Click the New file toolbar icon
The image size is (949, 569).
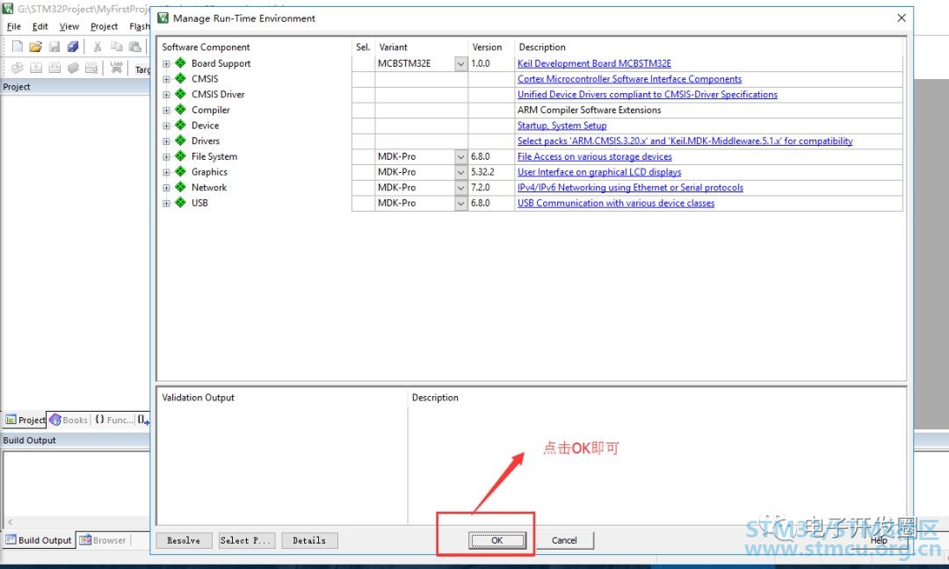[17, 47]
